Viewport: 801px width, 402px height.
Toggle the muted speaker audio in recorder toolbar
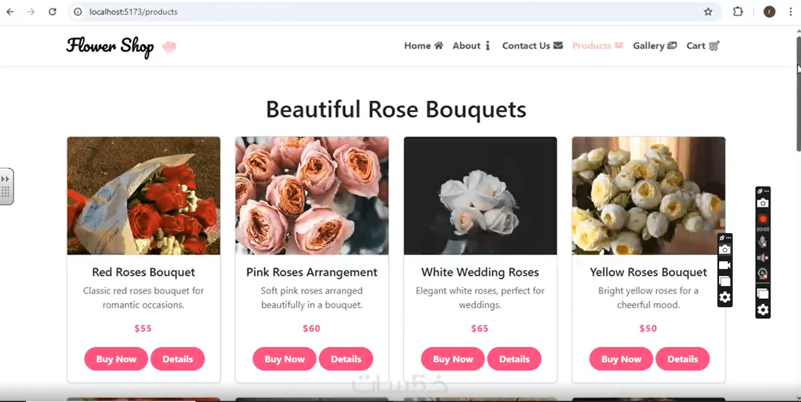click(x=763, y=258)
